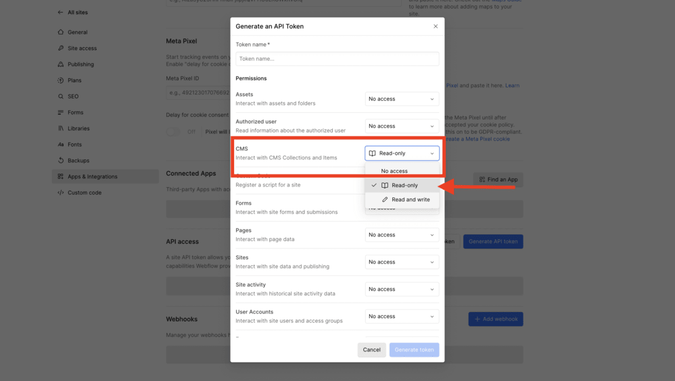
Task: Click the SEO magnifier icon
Action: coord(61,97)
